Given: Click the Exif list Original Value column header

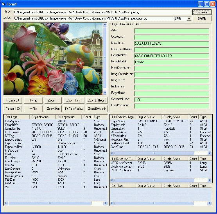Looking at the screenshot, I should [x=43, y=117].
